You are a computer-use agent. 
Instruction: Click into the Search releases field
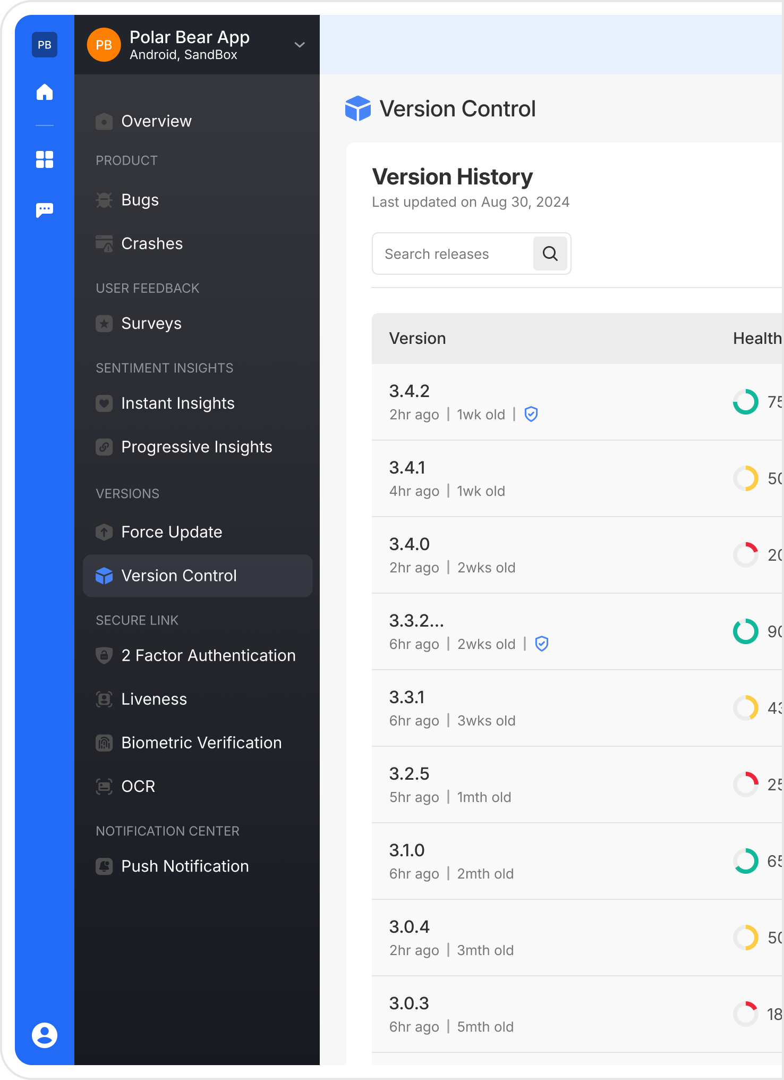[453, 254]
